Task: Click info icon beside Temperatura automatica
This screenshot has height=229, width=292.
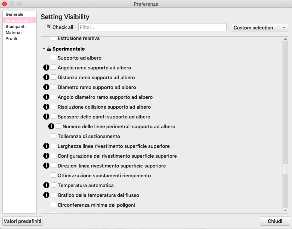Action: (46, 185)
